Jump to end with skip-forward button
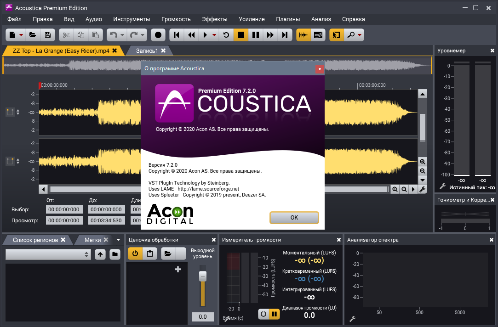Screen dimensions: 498x327 pyautogui.click(x=285, y=35)
